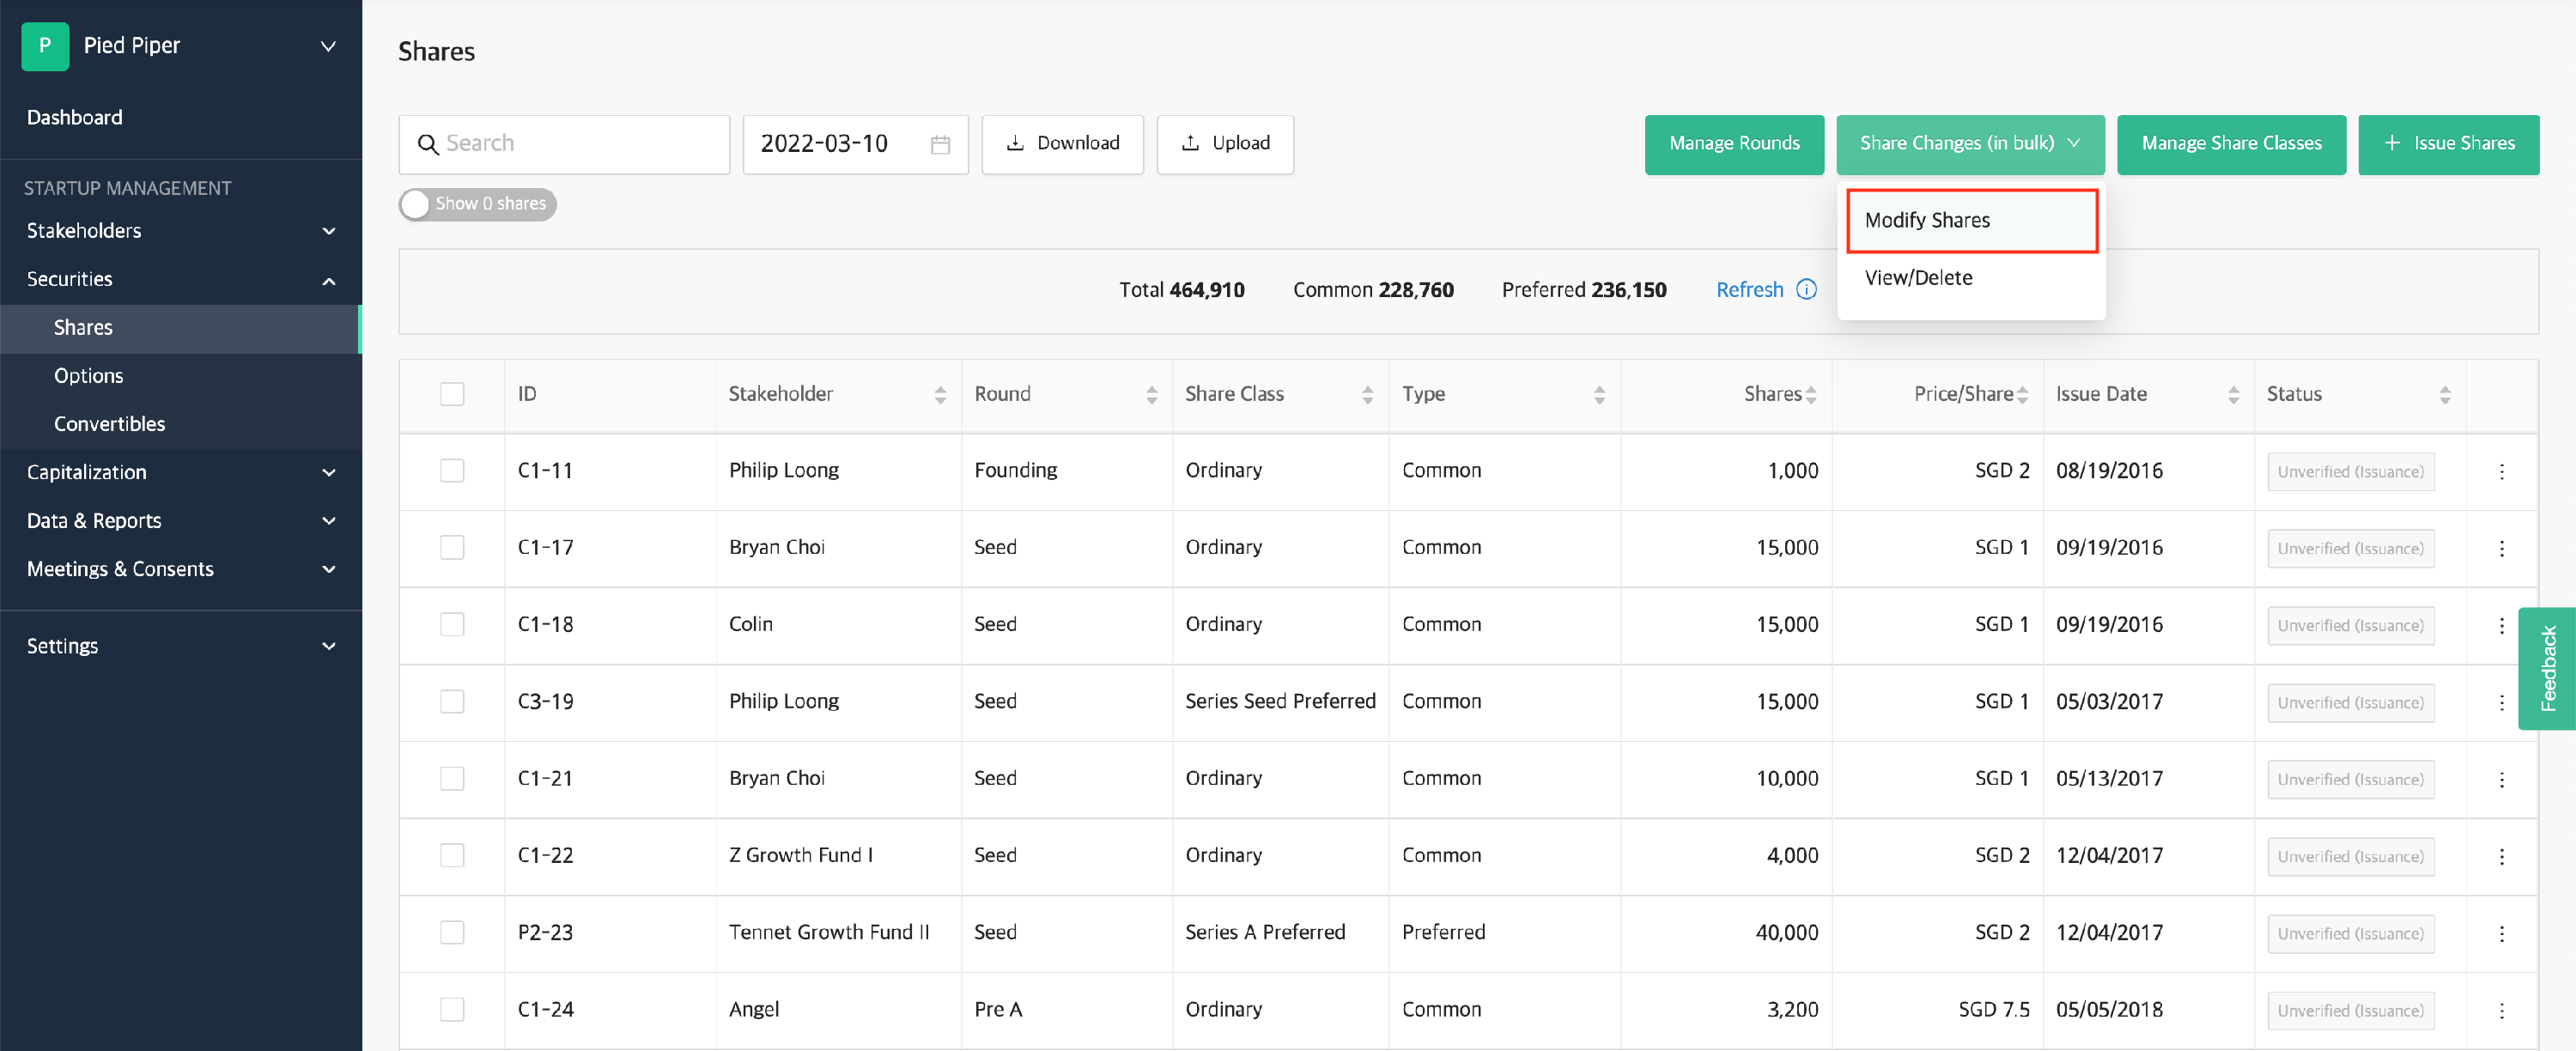
Task: Toggle the Show 0 shares switch
Action: [477, 204]
